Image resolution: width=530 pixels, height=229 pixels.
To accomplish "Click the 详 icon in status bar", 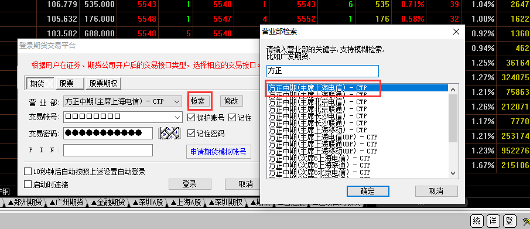I will [493, 221].
